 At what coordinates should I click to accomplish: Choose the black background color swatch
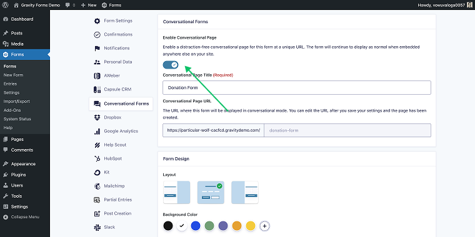(x=168, y=226)
